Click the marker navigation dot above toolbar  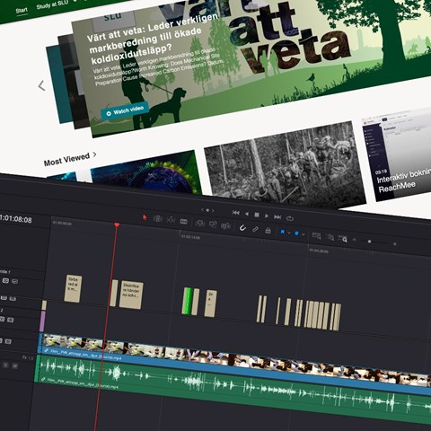pos(207,210)
